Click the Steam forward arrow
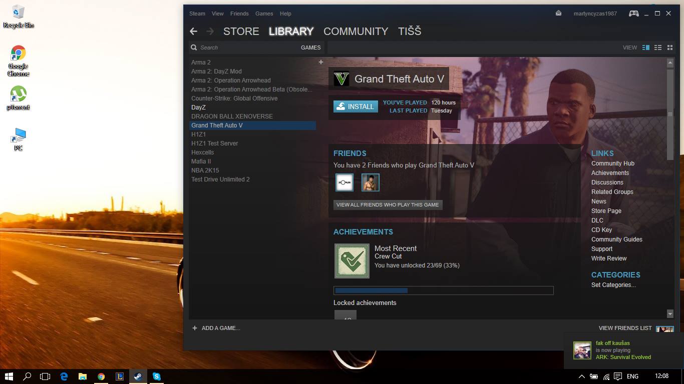Screen dimensions: 684x384 [x=210, y=31]
